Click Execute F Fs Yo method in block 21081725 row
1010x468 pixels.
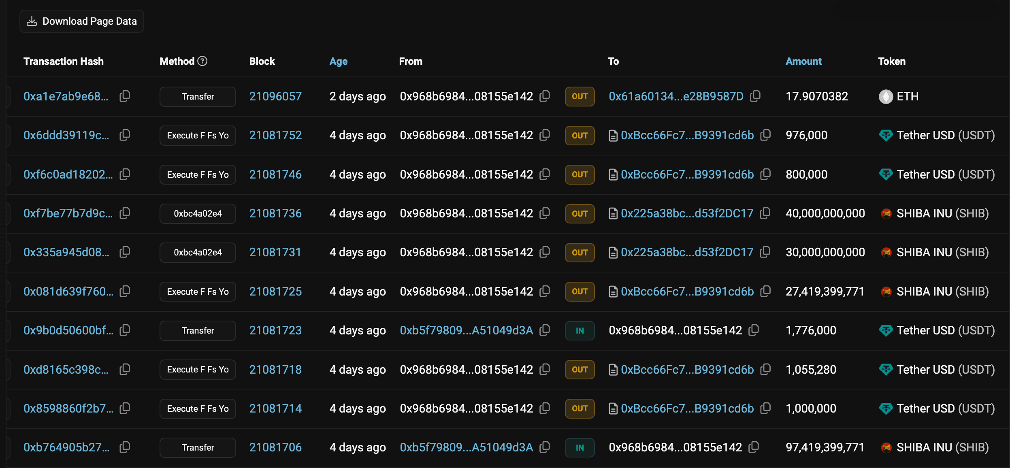click(x=198, y=291)
